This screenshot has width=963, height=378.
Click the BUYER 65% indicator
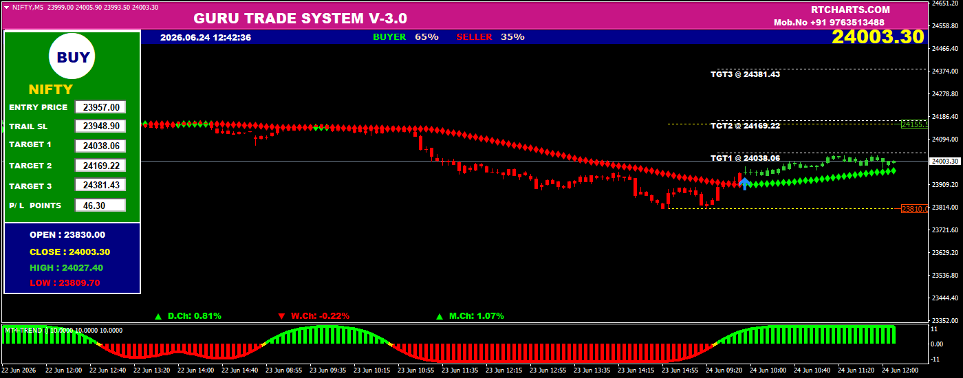tap(406, 37)
